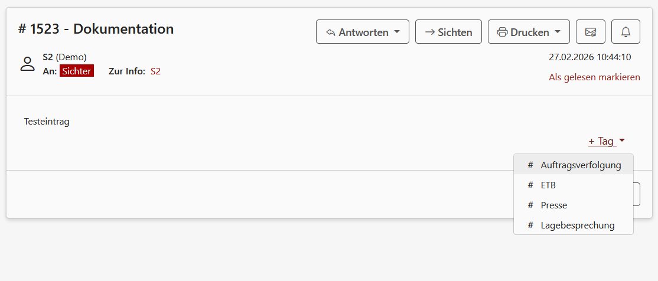Select the Presse tag option
The width and height of the screenshot is (658, 281).
[x=553, y=205]
